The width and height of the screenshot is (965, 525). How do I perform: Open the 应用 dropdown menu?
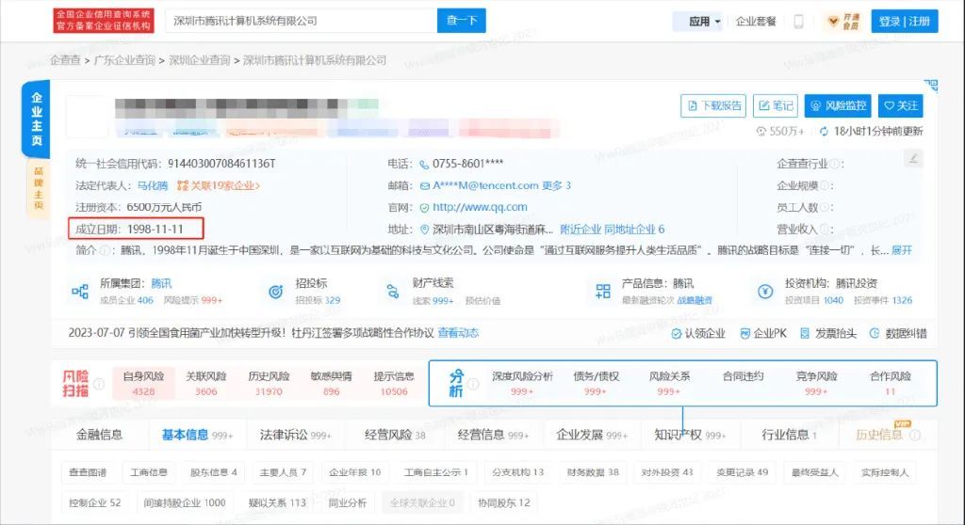point(705,22)
